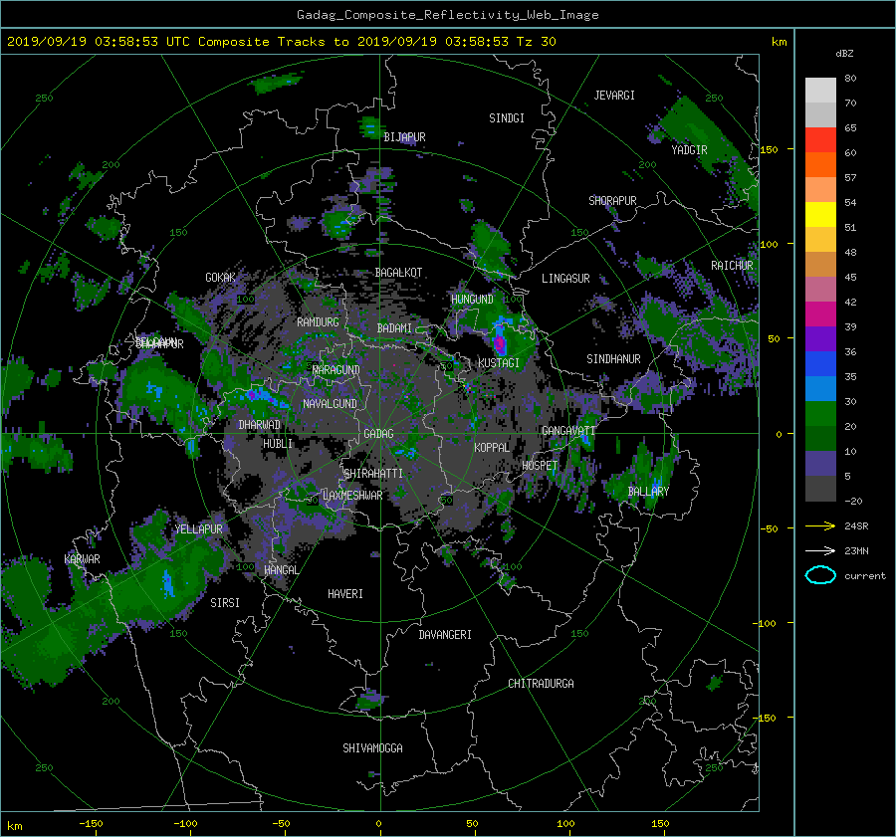This screenshot has width=896, height=837.
Task: Click the DAVANGERI city label
Action: tap(445, 635)
